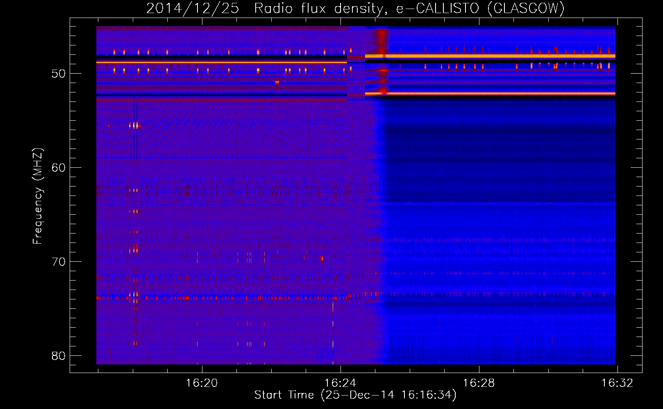Click the 16:32 time tick label

tap(617, 383)
